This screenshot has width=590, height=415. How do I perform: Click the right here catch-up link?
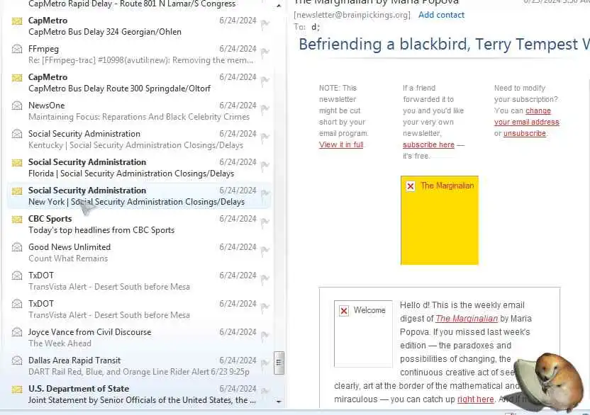tap(476, 399)
